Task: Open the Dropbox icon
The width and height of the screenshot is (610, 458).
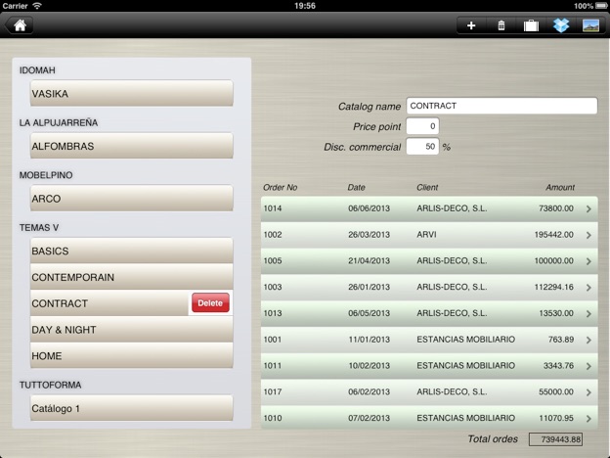Action: pyautogui.click(x=561, y=25)
